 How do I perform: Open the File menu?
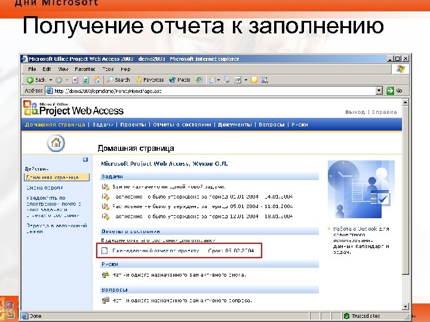click(32, 69)
